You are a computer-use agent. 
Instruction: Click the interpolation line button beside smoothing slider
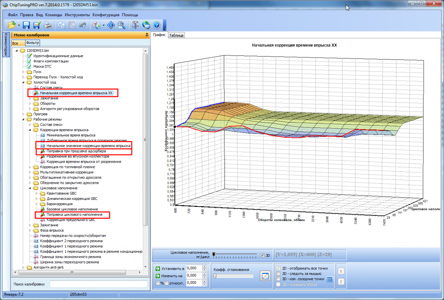(265, 276)
